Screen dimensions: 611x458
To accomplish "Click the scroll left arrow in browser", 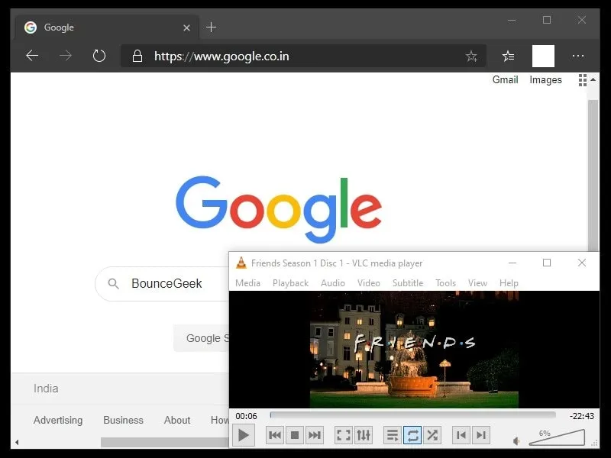I will pyautogui.click(x=17, y=442).
